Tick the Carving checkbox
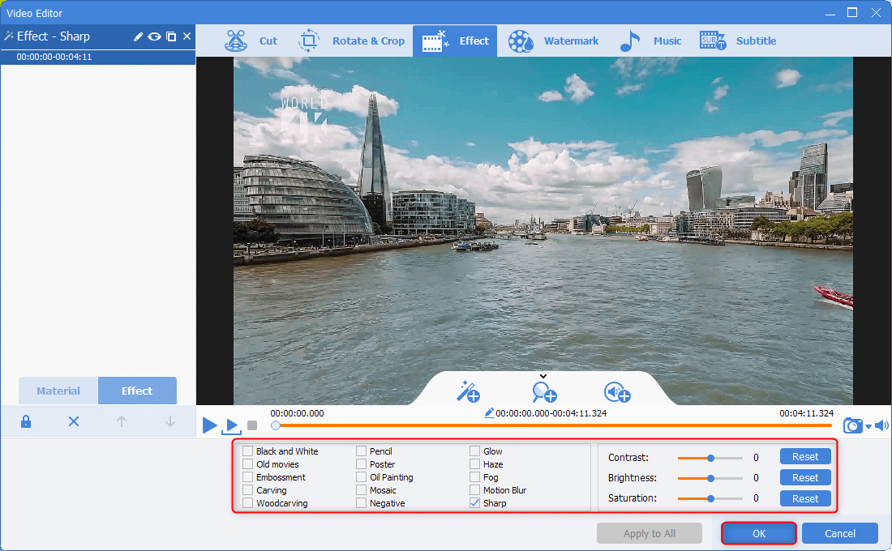The width and height of the screenshot is (892, 551). 248,490
